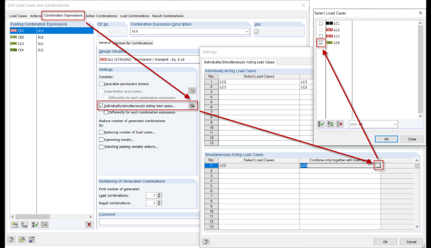Click LC3 in Individually Acting row 2
Image resolution: width=431 pixels, height=248 pixels.
259,87
